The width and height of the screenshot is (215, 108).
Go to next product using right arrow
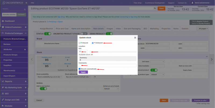(212, 59)
